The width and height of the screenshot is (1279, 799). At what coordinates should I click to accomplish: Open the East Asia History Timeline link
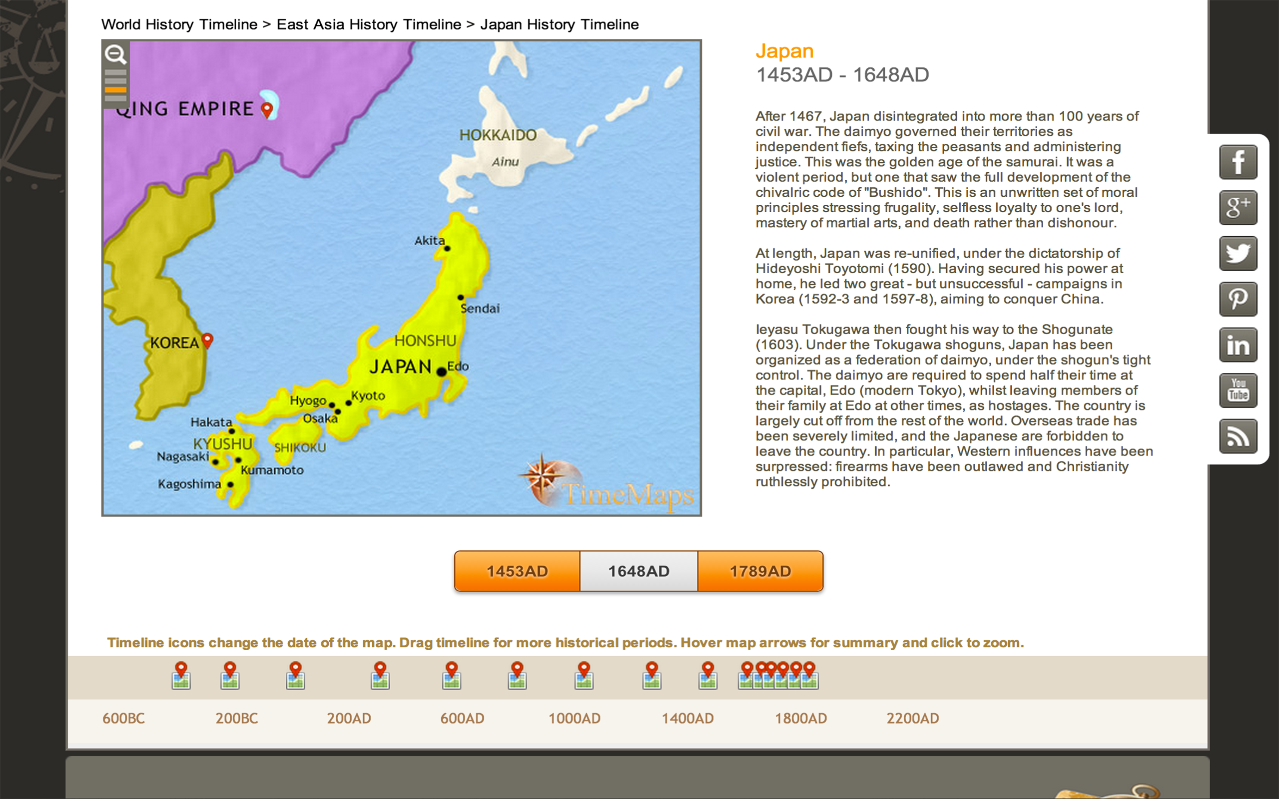pos(368,24)
